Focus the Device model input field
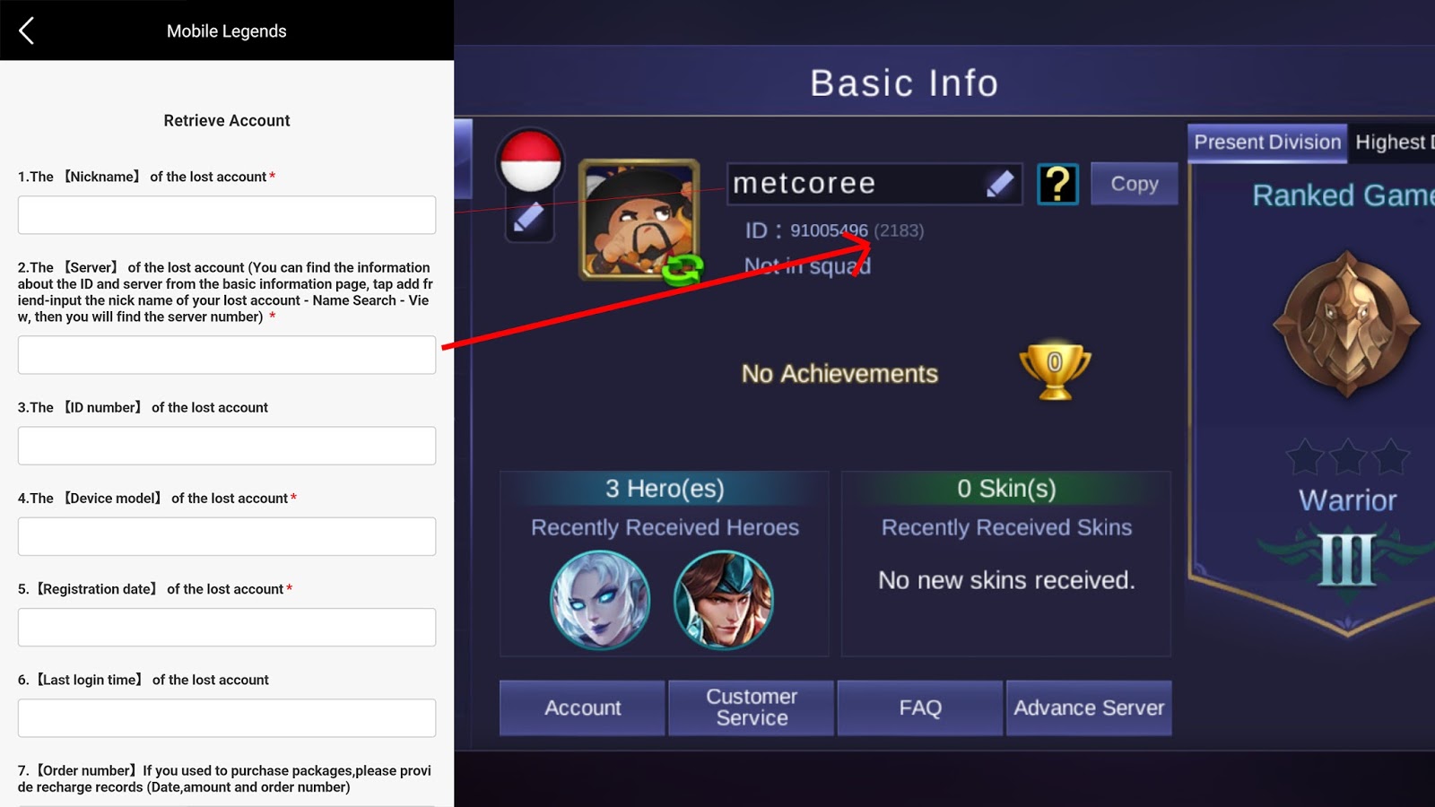The image size is (1435, 807). [227, 536]
